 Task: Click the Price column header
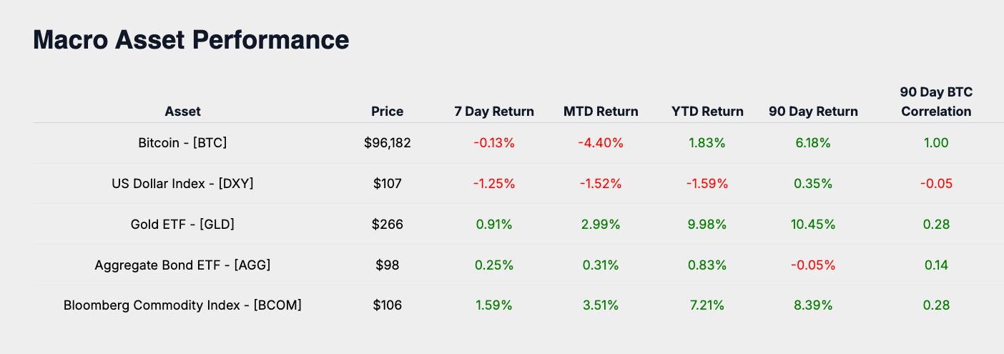click(387, 112)
